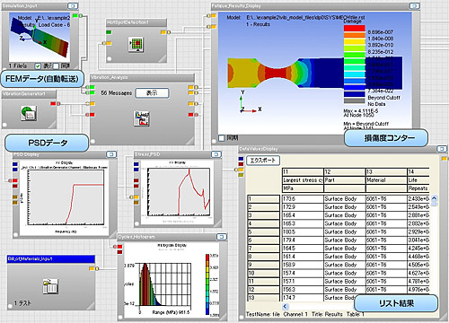This screenshot has width=449, height=323.
Task: Collapse the Simulation_Input glyph window
Action: point(73,5)
